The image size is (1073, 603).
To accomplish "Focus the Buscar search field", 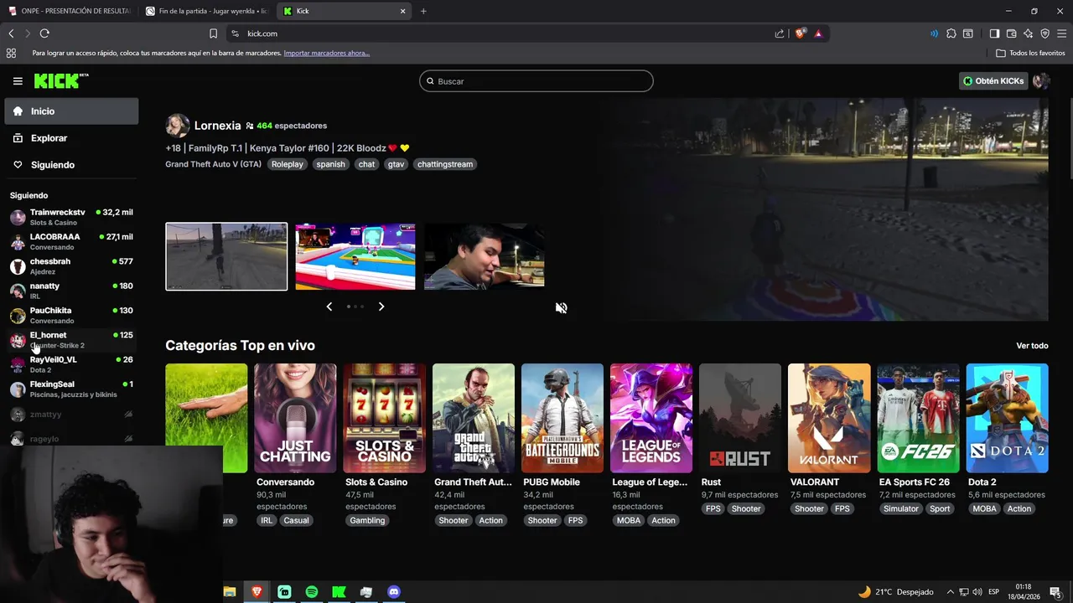I will click(x=536, y=81).
